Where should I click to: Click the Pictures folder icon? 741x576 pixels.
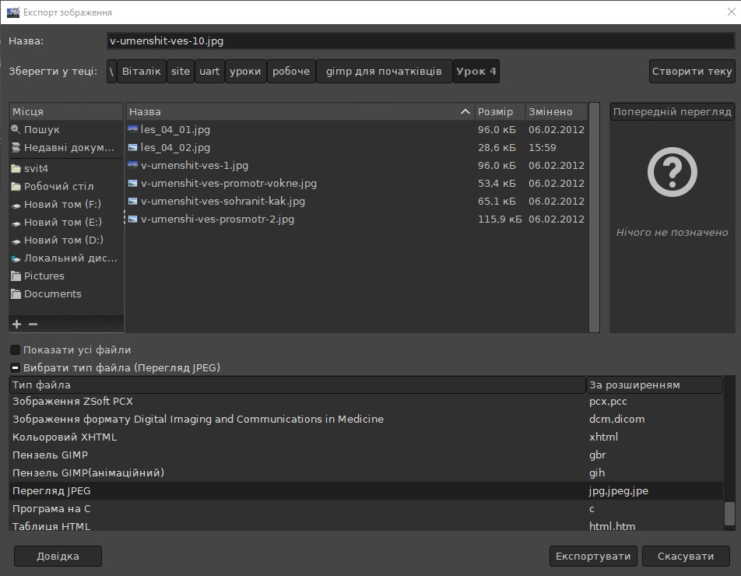(16, 276)
